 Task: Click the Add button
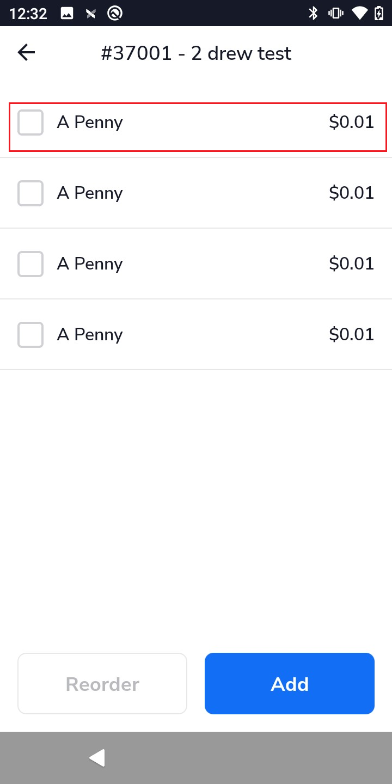click(290, 684)
